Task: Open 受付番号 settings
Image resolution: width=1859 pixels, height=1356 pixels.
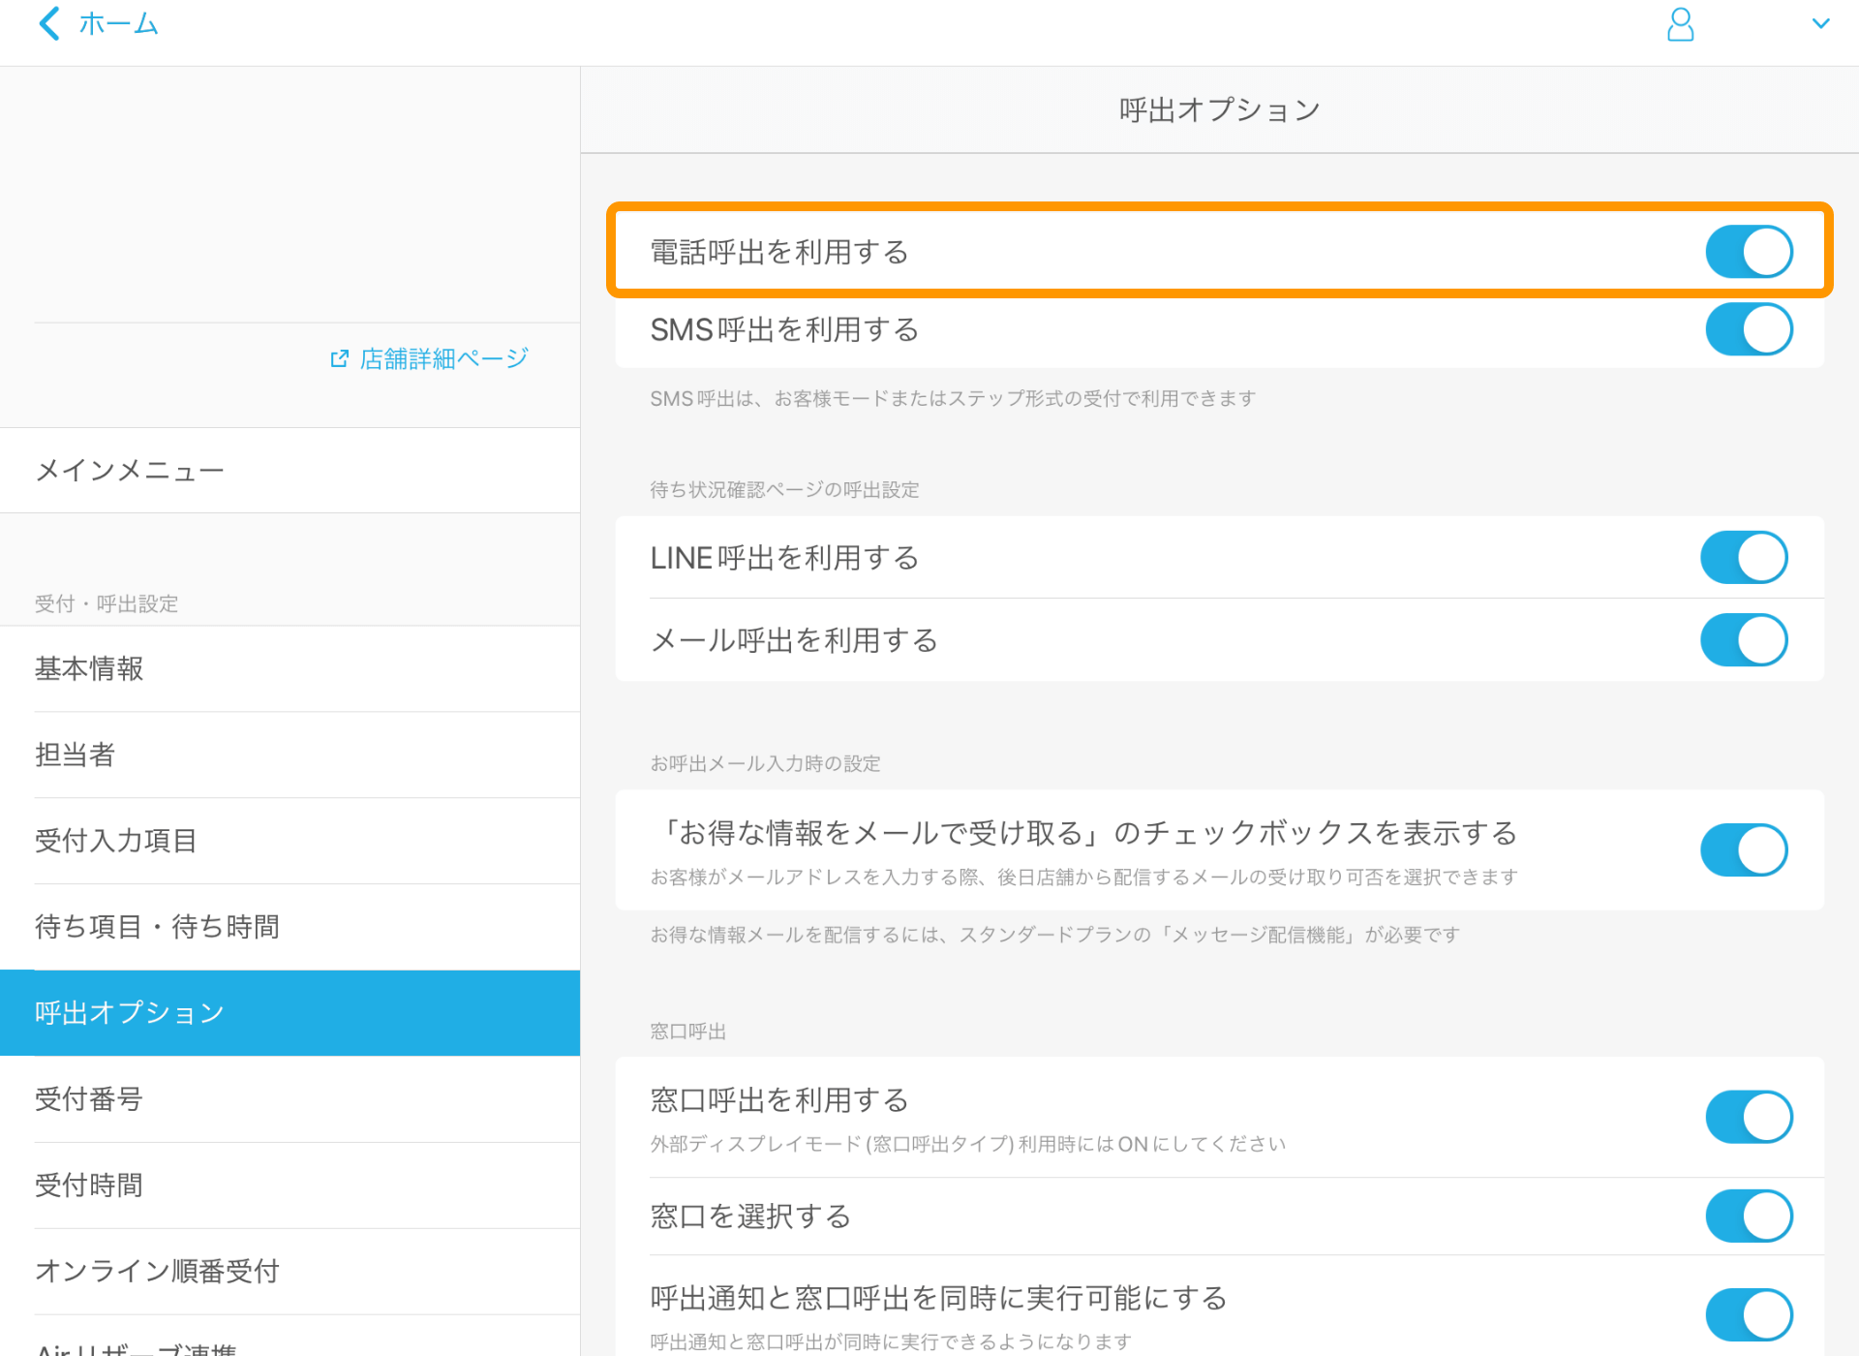Action: (x=290, y=1099)
